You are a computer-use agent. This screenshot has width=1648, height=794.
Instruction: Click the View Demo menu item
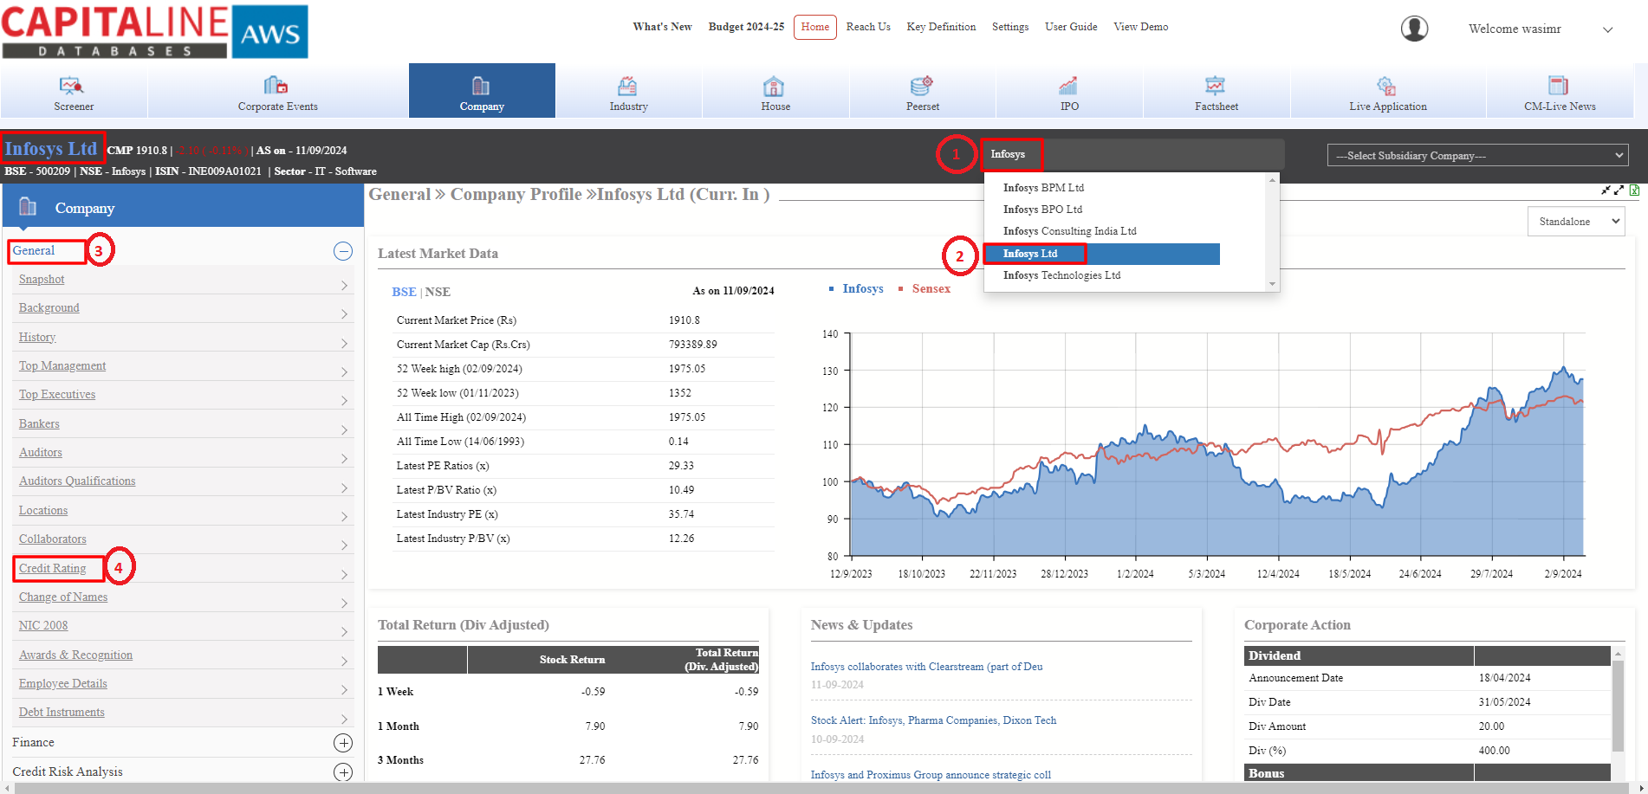pos(1140,27)
